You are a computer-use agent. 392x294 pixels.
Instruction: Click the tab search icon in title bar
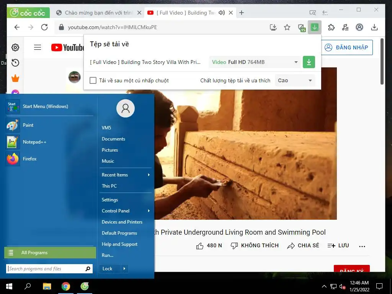coord(312,13)
